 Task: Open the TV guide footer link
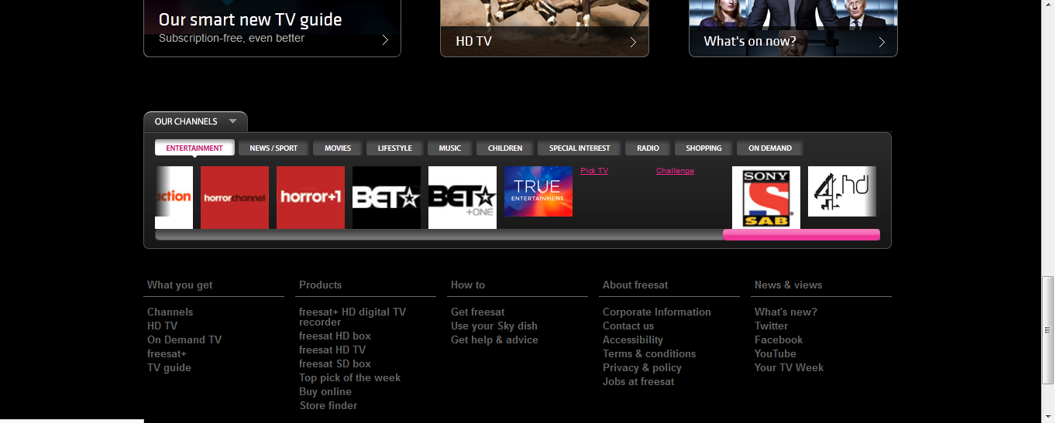[169, 368]
